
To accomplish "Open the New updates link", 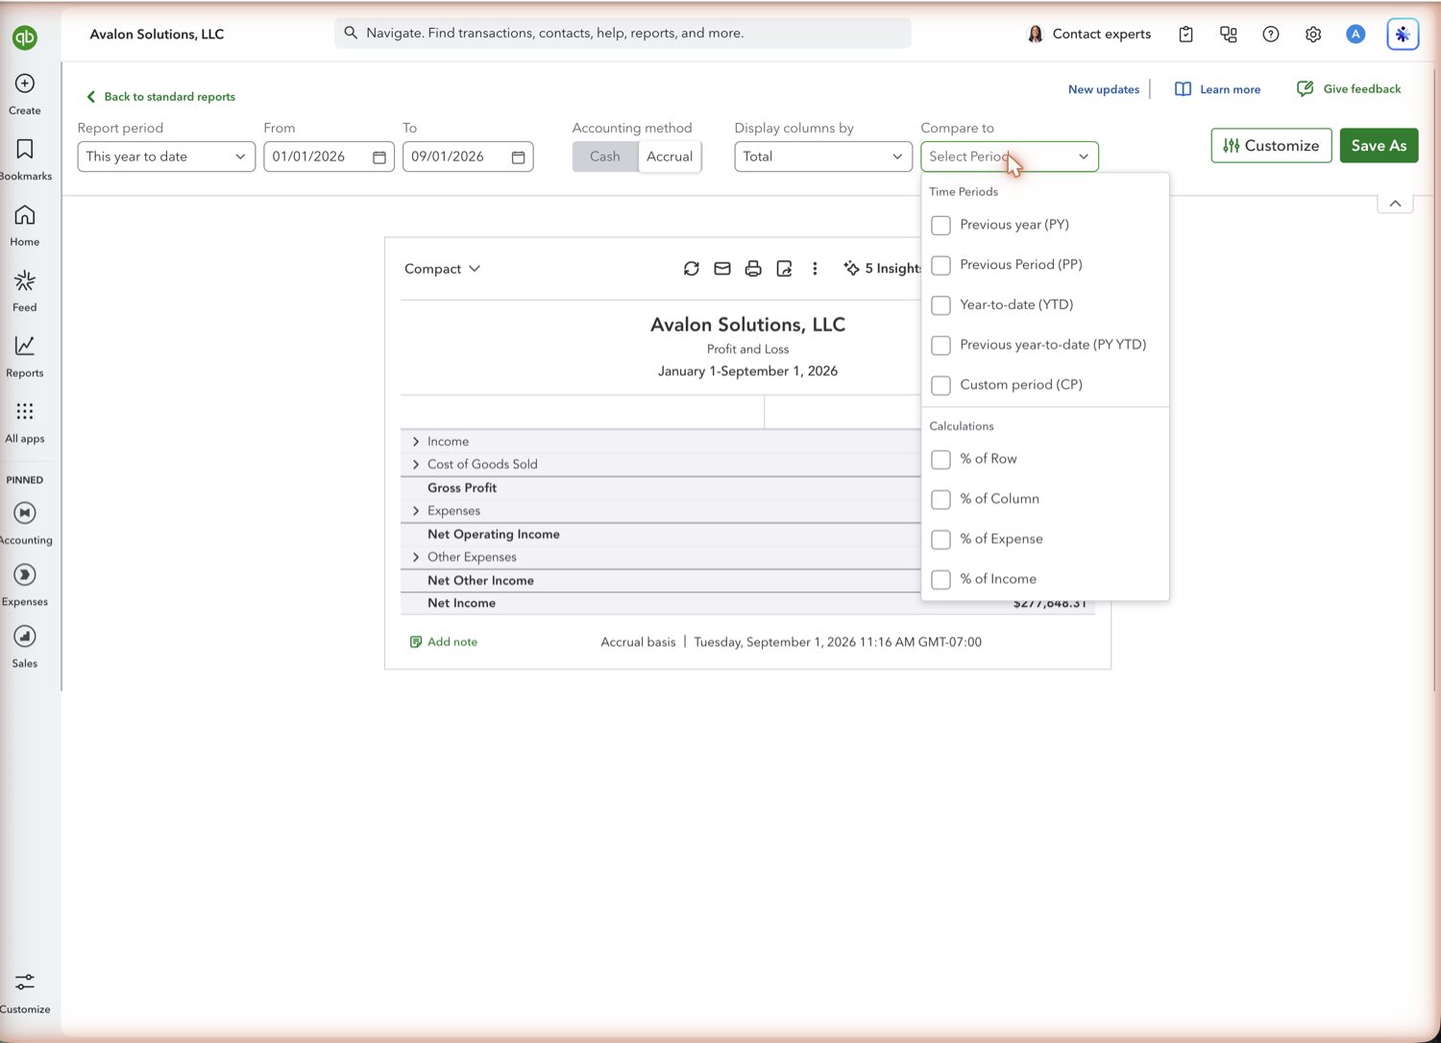I will pos(1104,89).
